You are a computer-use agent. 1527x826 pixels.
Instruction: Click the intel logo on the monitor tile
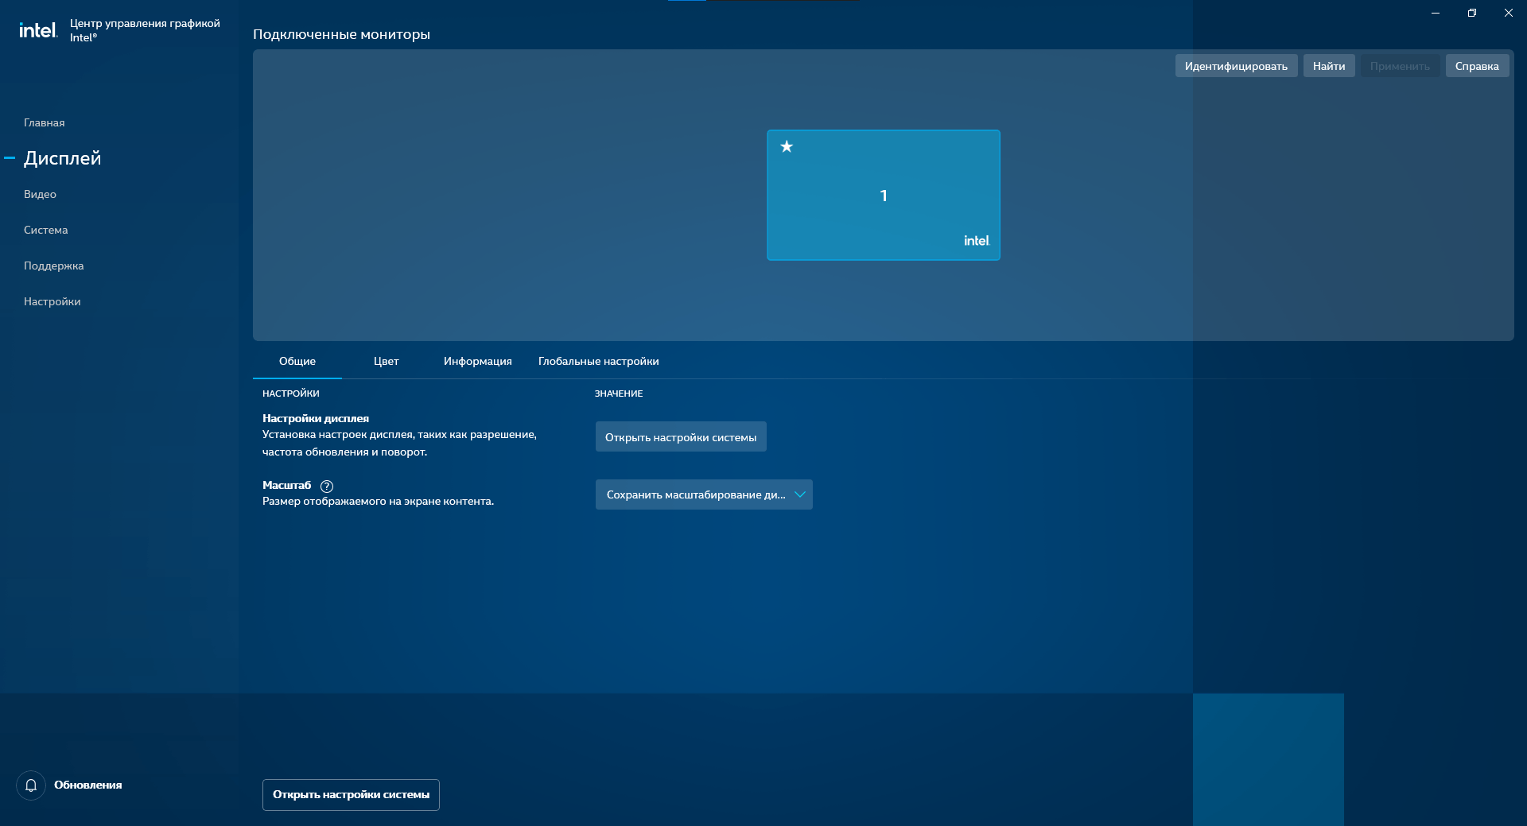(977, 241)
